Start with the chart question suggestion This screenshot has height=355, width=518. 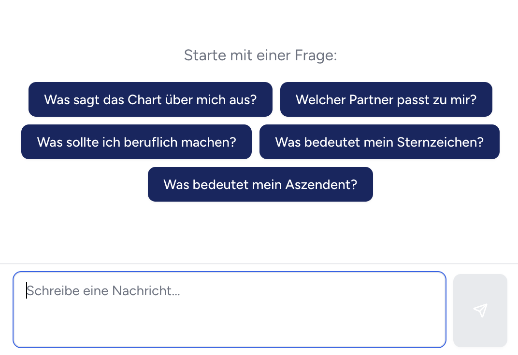[x=150, y=99]
